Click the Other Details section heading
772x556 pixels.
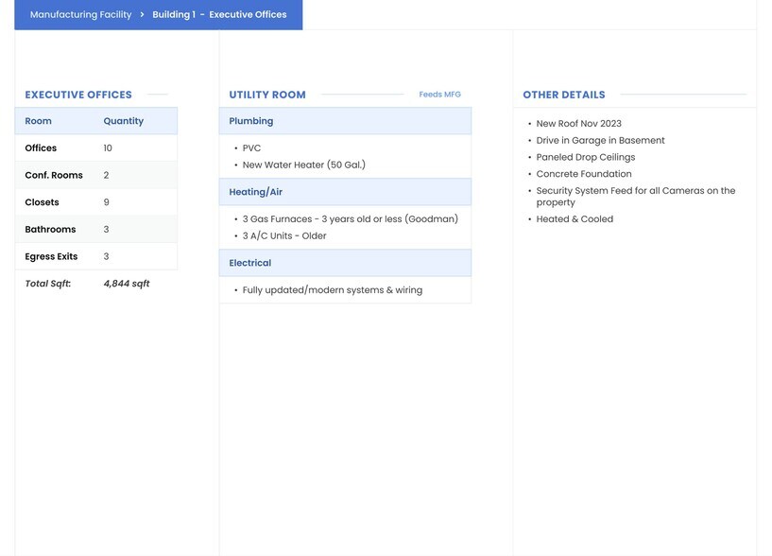[x=564, y=95]
